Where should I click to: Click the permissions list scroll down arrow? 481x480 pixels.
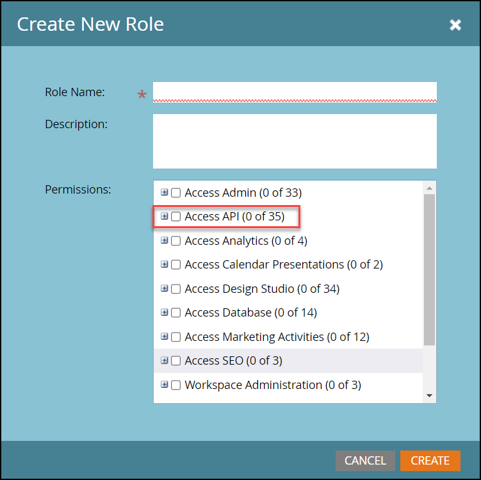click(x=430, y=396)
